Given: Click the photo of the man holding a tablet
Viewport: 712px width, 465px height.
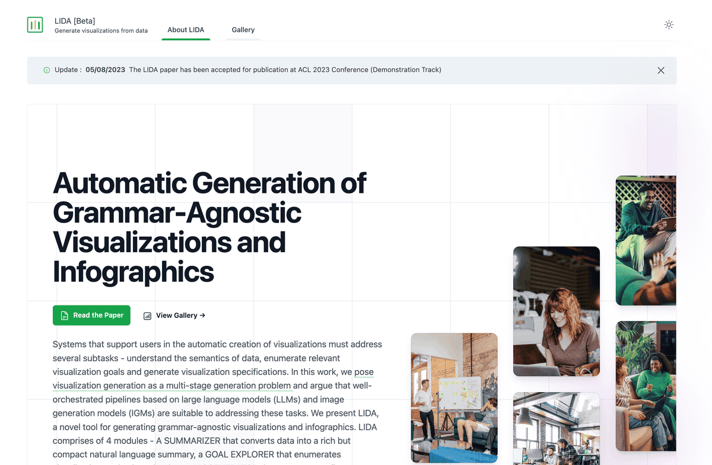Looking at the screenshot, I should coord(646,240).
